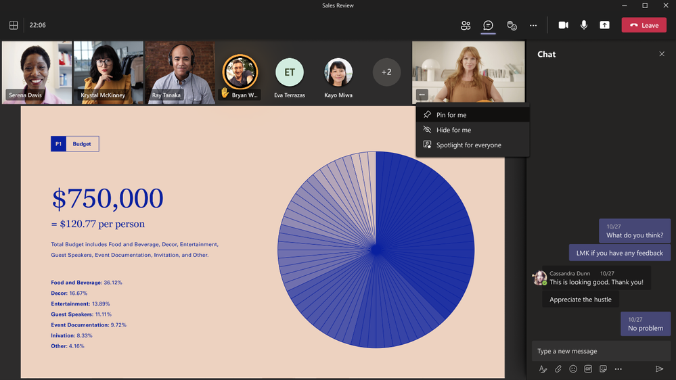The width and height of the screenshot is (676, 380).
Task: Click 'Other: 4.16%' line
Action: tap(68, 346)
